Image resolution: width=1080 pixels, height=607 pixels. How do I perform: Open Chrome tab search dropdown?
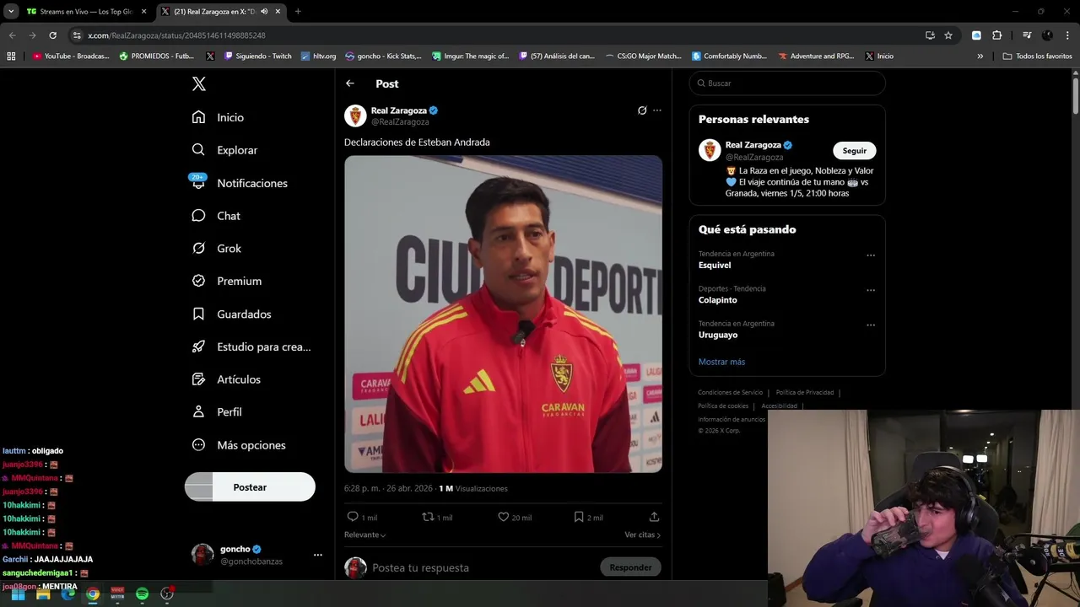click(11, 12)
